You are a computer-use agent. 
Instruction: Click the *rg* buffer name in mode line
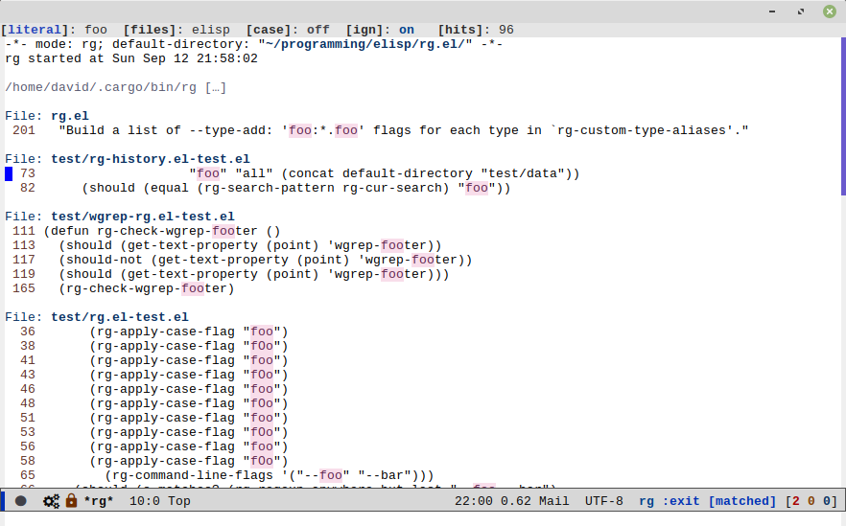(x=99, y=501)
